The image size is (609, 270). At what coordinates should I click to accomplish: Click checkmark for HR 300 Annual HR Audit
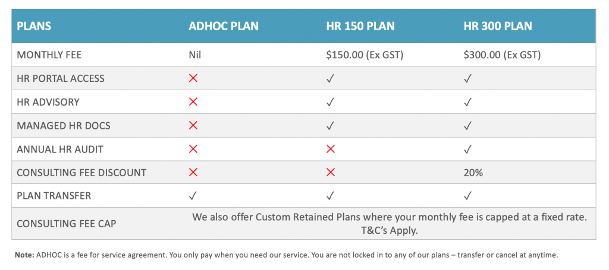(x=468, y=149)
